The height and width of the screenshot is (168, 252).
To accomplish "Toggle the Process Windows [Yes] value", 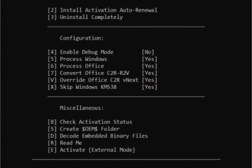I will (x=149, y=59).
